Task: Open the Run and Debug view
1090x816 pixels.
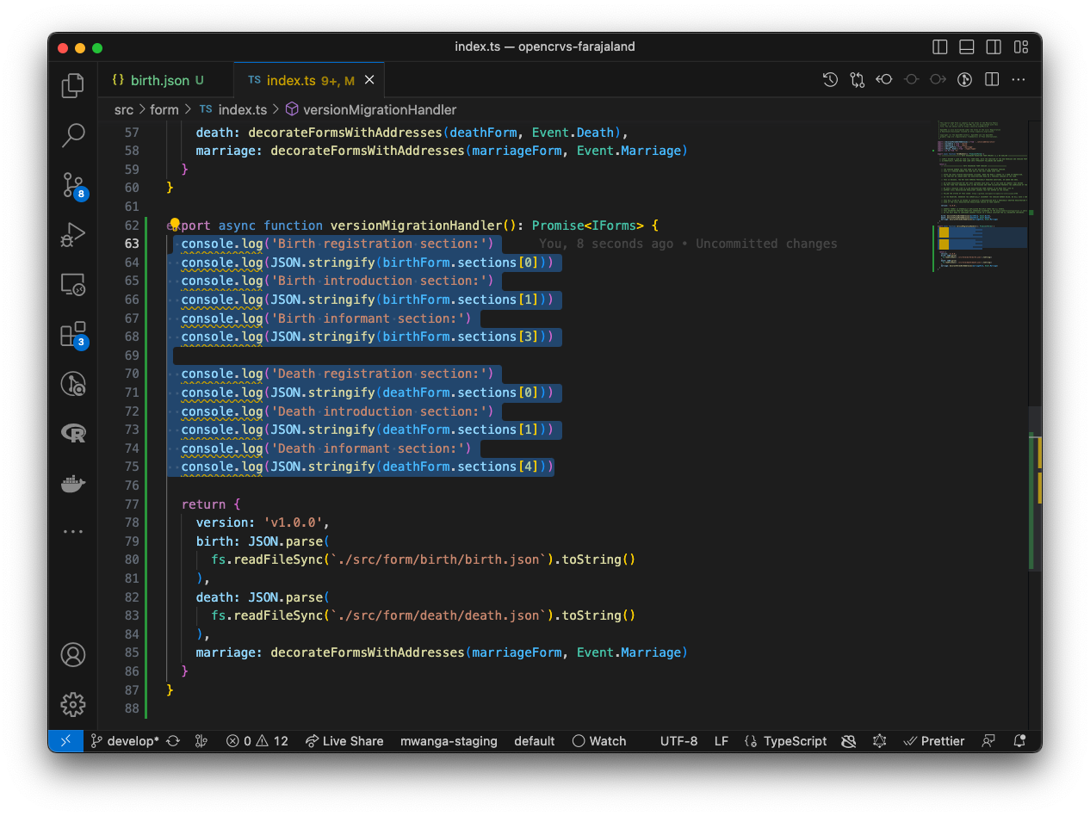Action: 73,234
